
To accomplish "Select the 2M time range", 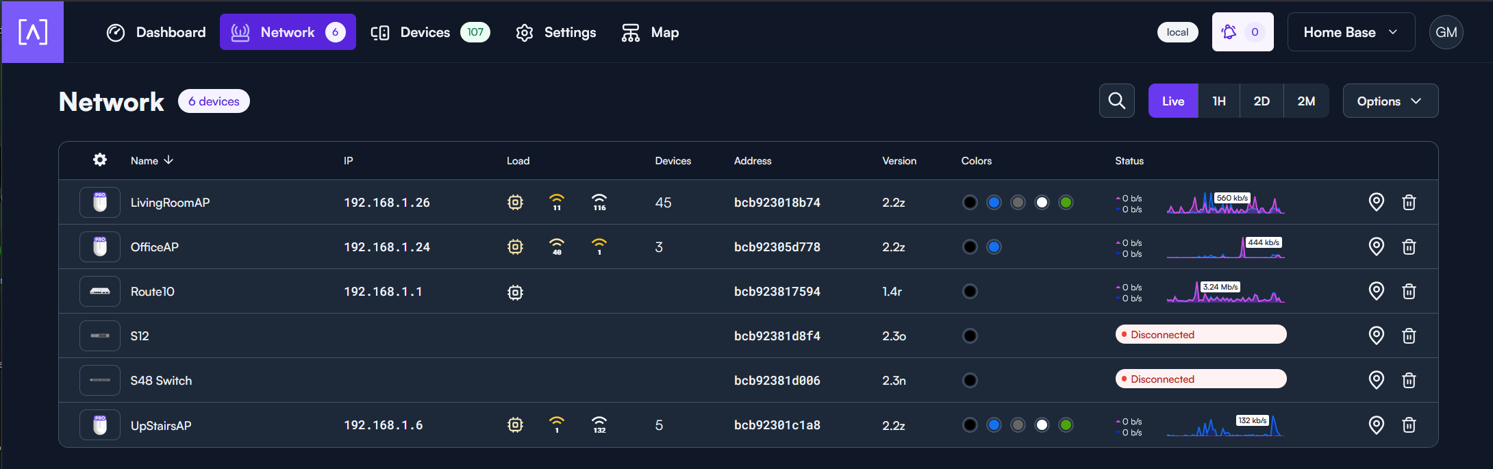I will (x=1305, y=101).
